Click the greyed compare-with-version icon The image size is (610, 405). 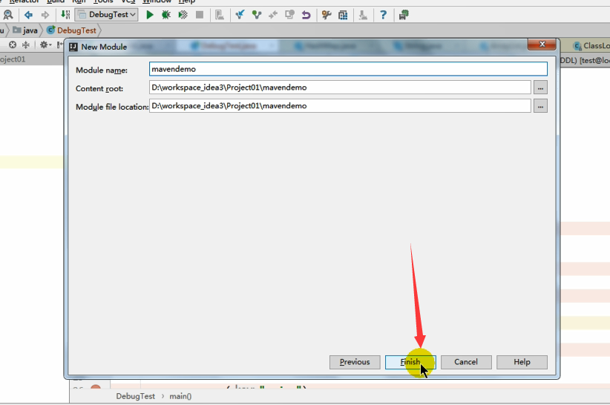(x=273, y=15)
